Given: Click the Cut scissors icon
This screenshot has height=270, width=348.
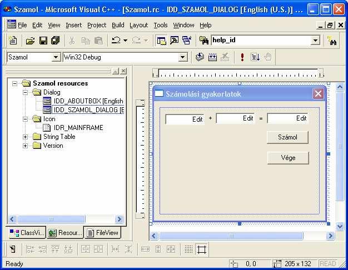Looking at the screenshot, I should pyautogui.click(x=72, y=41).
